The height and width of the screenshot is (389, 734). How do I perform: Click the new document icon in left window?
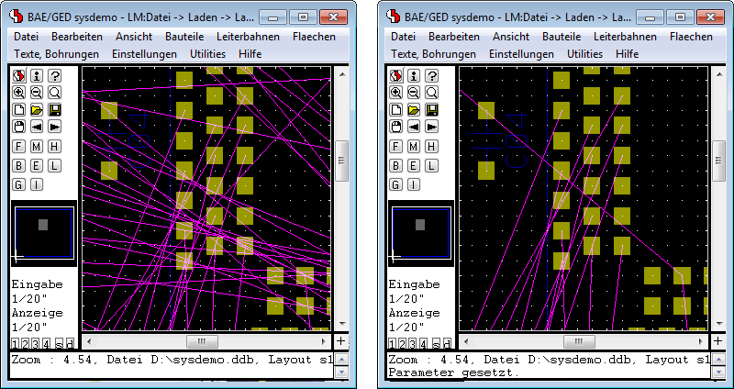18,110
